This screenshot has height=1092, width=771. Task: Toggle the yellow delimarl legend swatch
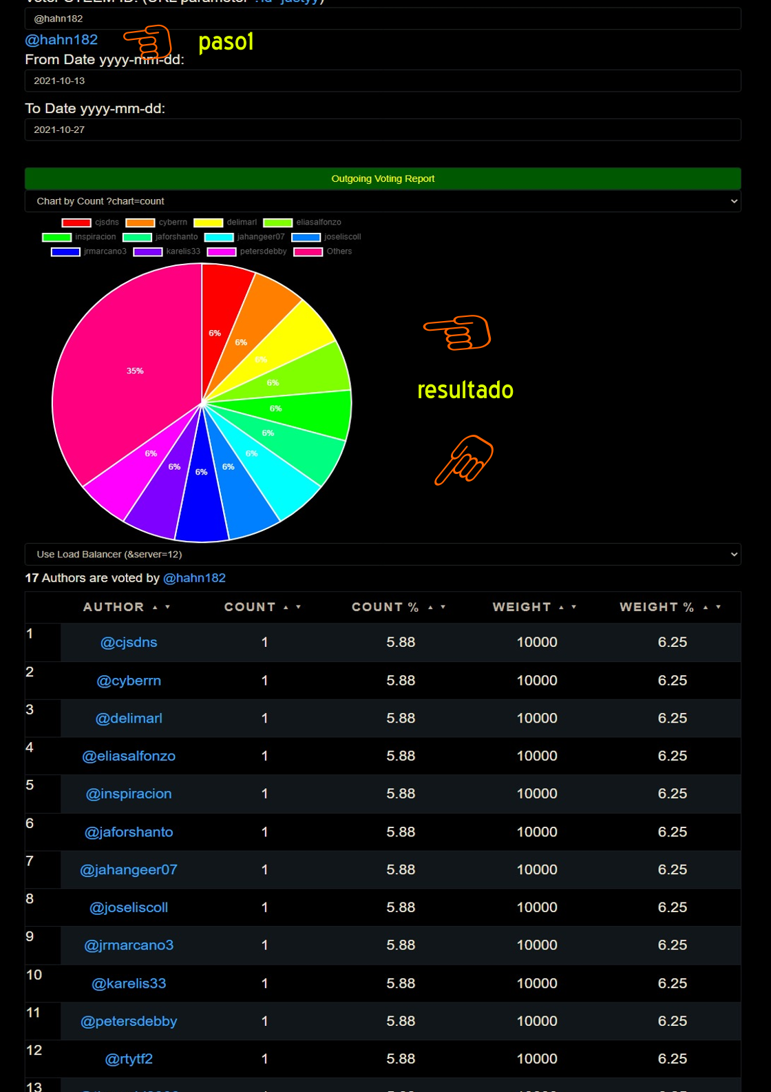(x=208, y=223)
